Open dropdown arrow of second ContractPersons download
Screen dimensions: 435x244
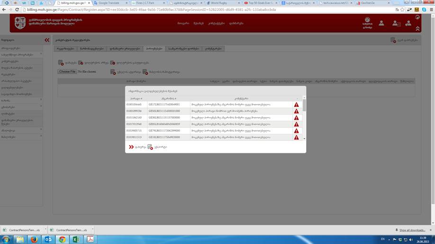click(90, 230)
